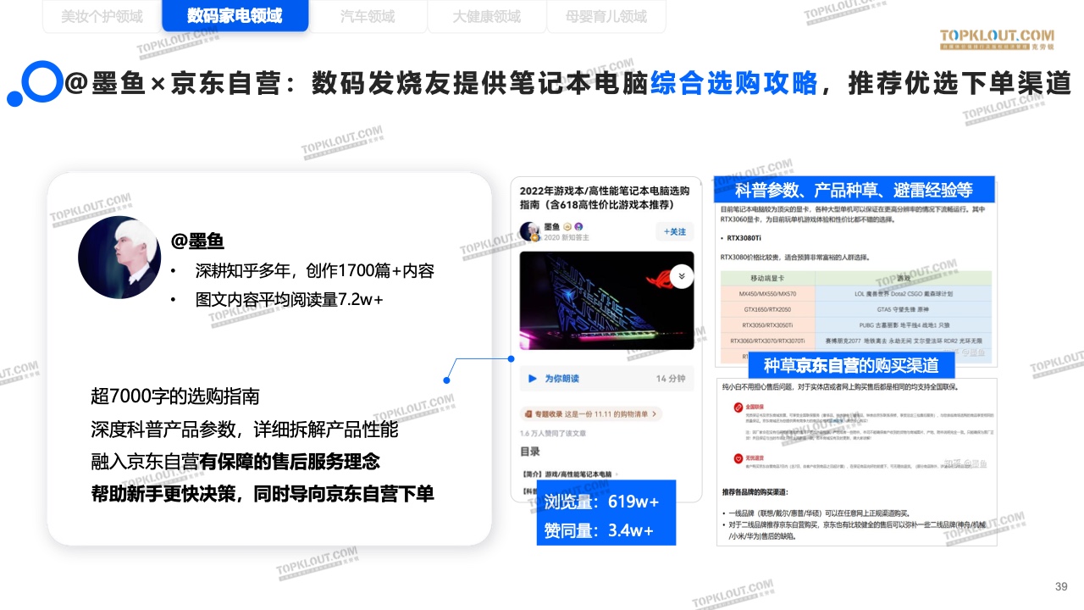Expand the article image with the chevron button
This screenshot has width=1084, height=610.
pyautogui.click(x=681, y=276)
